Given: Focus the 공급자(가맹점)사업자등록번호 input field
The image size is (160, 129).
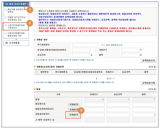Looking at the screenshot, I should [x=81, y=50].
